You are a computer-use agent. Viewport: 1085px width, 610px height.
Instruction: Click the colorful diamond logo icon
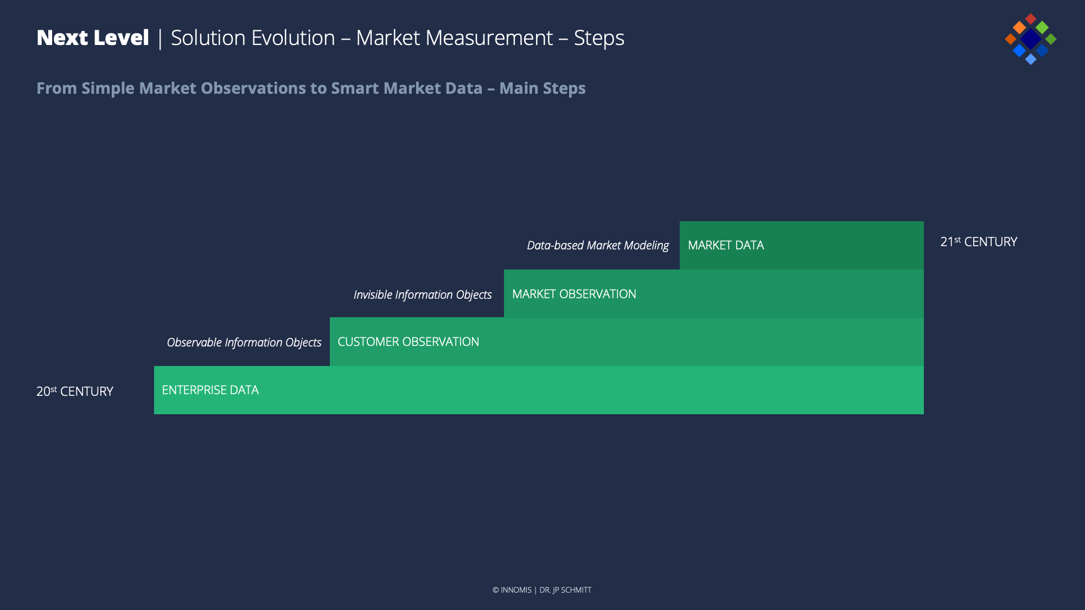click(1030, 39)
